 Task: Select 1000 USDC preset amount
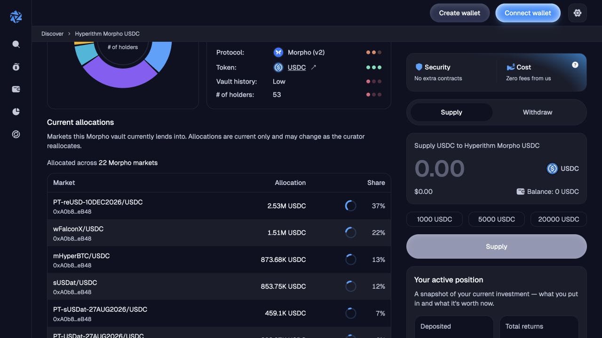(x=435, y=219)
